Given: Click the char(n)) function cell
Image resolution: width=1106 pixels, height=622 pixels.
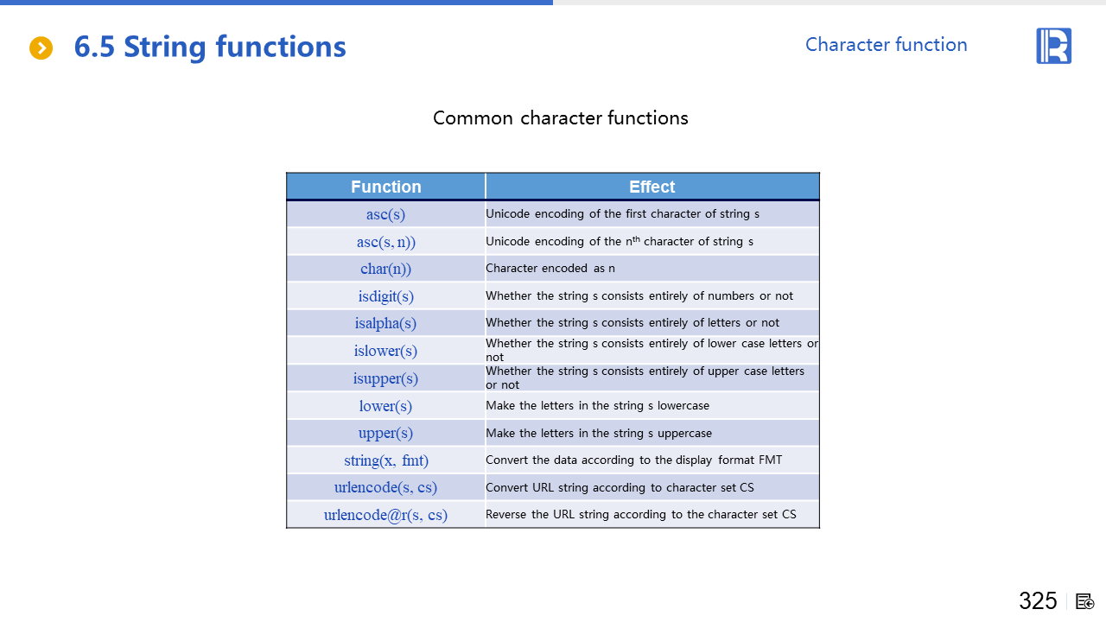Looking at the screenshot, I should click(385, 269).
